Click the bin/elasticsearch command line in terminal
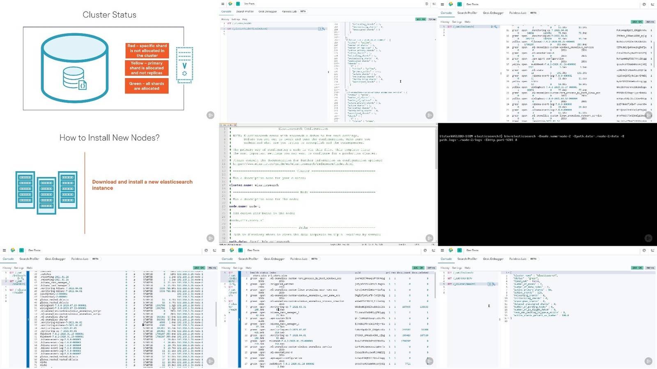 tap(532, 138)
